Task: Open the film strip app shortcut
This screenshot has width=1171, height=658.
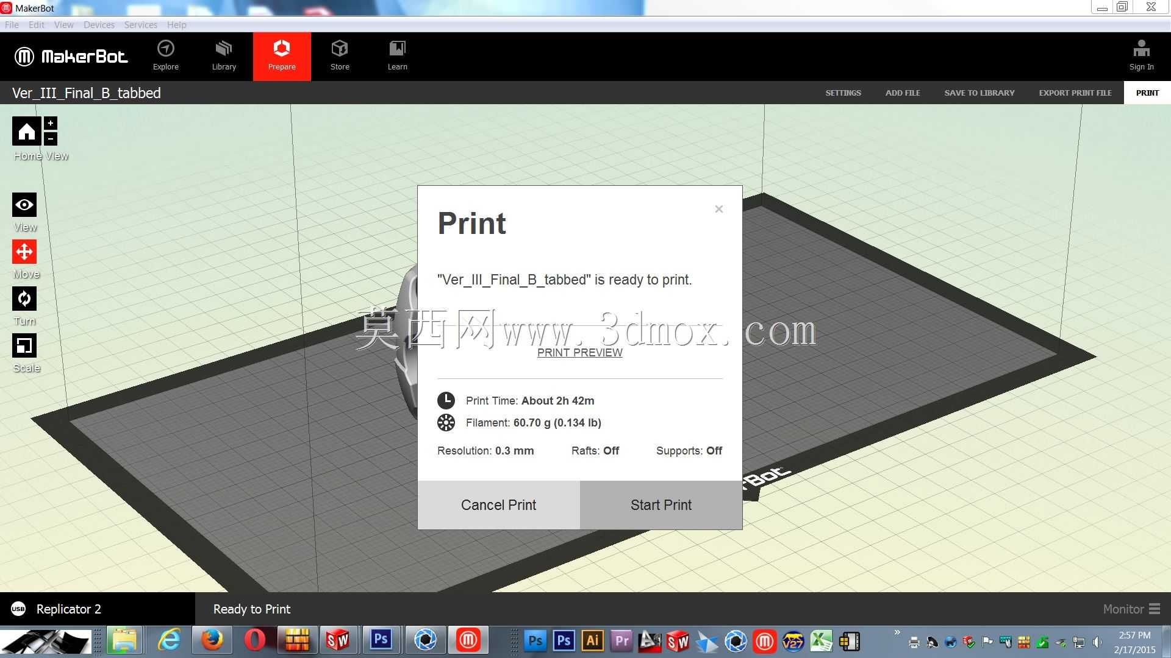Action: 850,641
